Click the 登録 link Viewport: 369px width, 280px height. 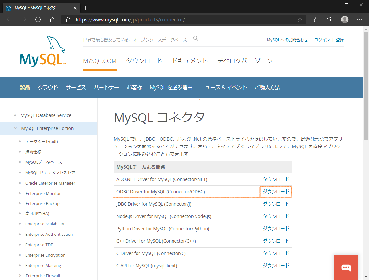[340, 40]
